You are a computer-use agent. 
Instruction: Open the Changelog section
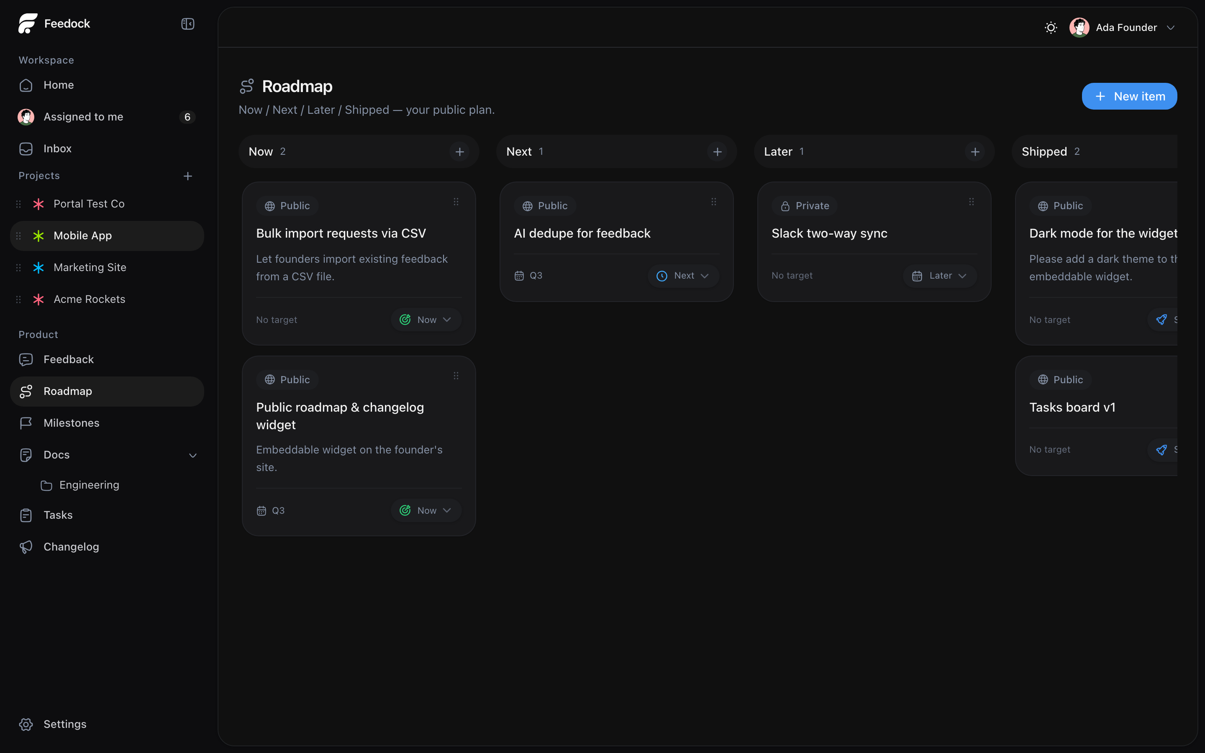click(107, 547)
